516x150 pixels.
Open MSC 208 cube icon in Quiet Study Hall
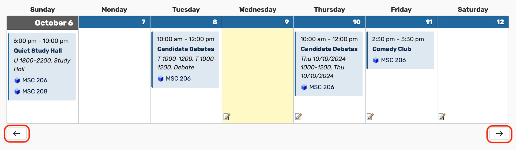pyautogui.click(x=17, y=92)
